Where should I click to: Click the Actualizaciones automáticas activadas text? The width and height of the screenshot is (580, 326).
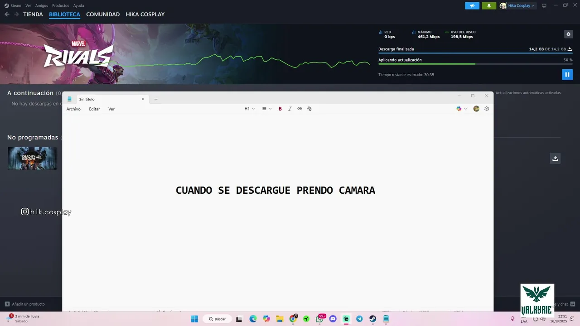(x=528, y=93)
